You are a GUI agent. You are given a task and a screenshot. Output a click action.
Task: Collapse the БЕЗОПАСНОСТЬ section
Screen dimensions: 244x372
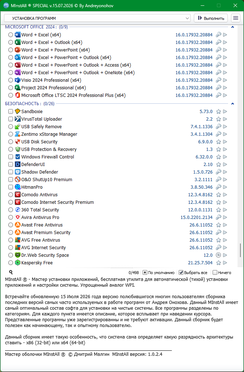point(232,104)
